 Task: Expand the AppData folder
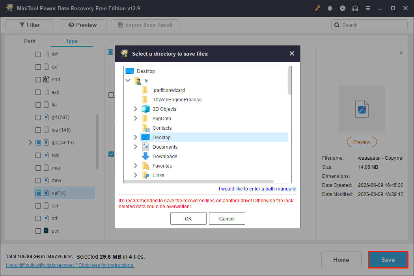(136, 118)
